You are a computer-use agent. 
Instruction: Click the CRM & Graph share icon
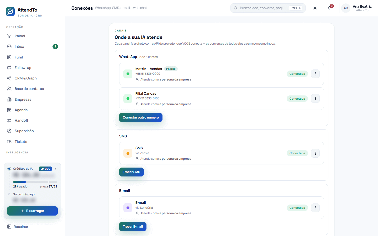click(9, 78)
